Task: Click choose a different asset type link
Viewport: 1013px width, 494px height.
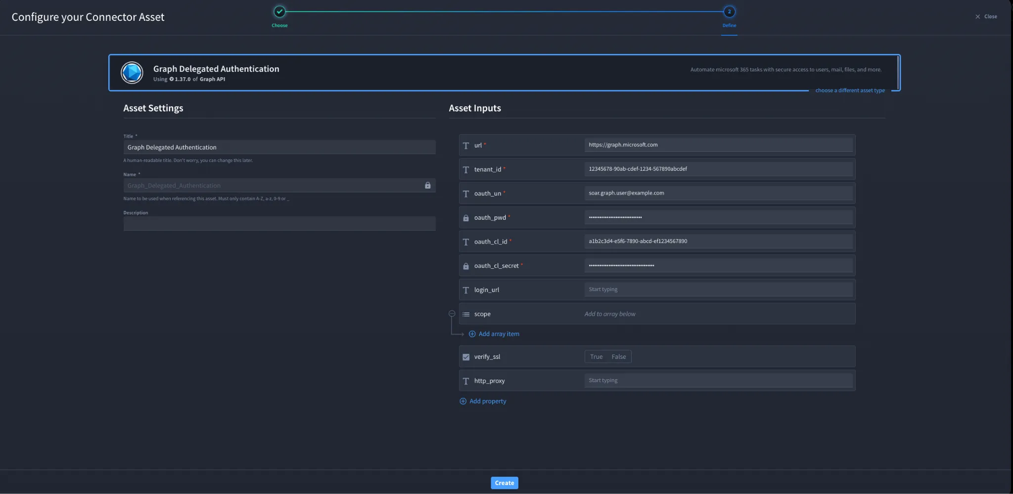Action: [850, 91]
